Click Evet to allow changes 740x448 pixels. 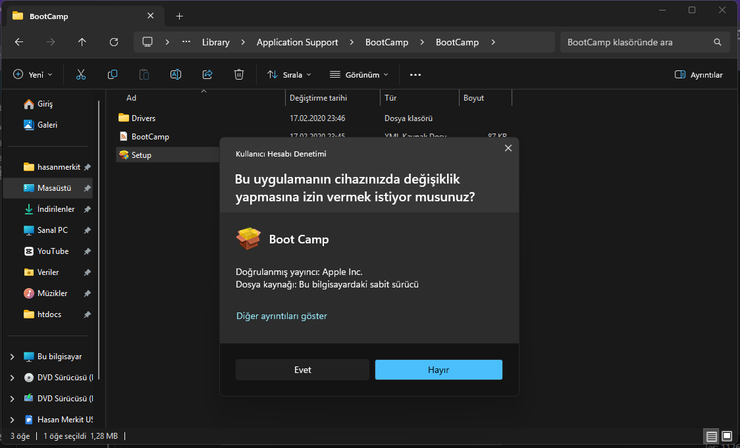[302, 370]
